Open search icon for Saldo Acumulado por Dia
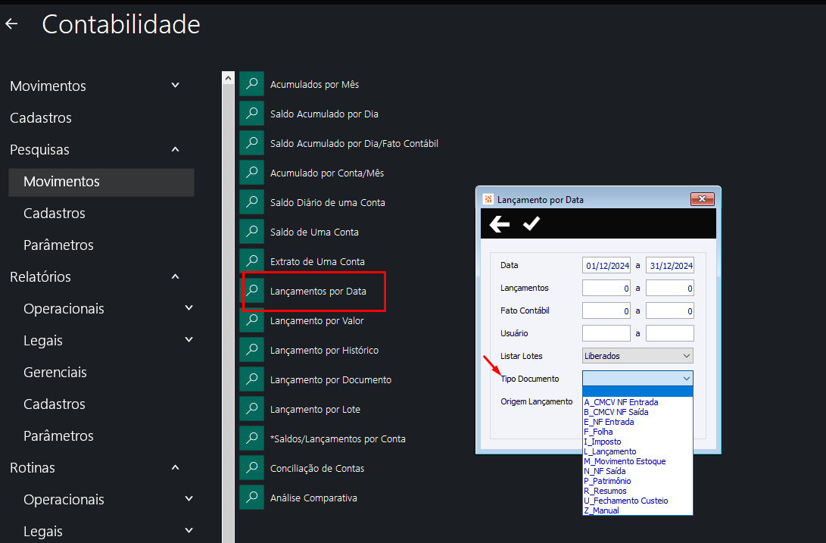Image resolution: width=826 pixels, height=543 pixels. (x=252, y=114)
